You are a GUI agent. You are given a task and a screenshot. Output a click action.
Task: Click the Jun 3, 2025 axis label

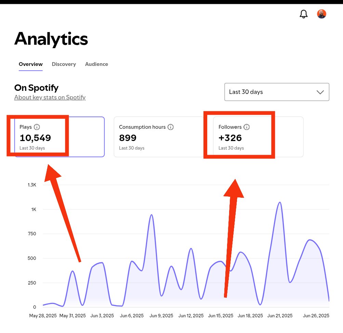(x=102, y=316)
